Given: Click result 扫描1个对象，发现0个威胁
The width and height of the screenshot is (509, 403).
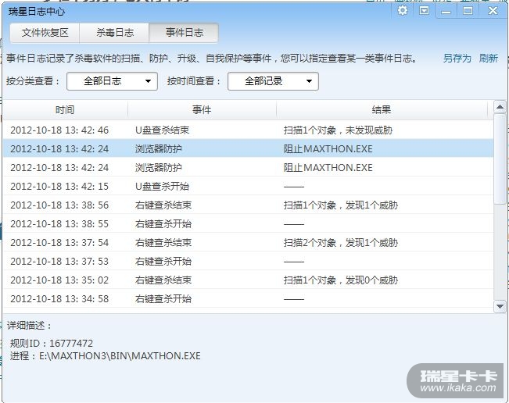Looking at the screenshot, I should click(341, 280).
